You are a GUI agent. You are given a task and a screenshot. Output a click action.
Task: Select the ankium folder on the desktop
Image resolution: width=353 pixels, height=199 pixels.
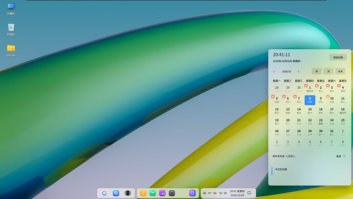(x=11, y=51)
